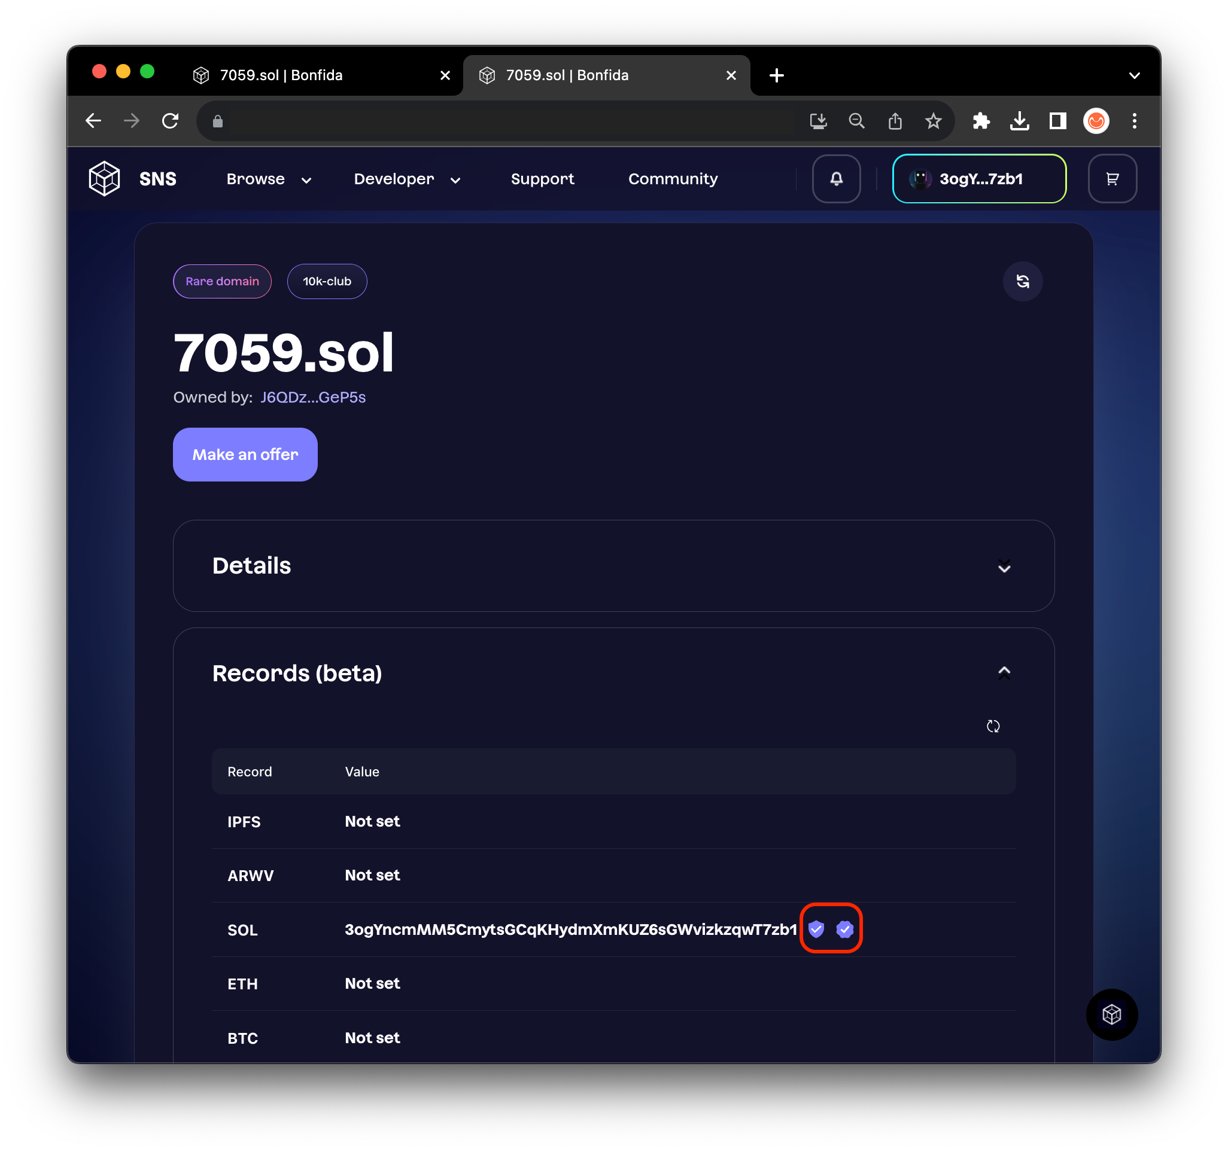Open the shopping cart icon
Viewport: 1228px width, 1152px height.
1112,179
